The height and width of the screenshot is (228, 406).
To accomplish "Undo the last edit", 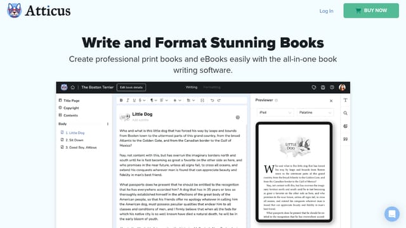I will [212, 100].
